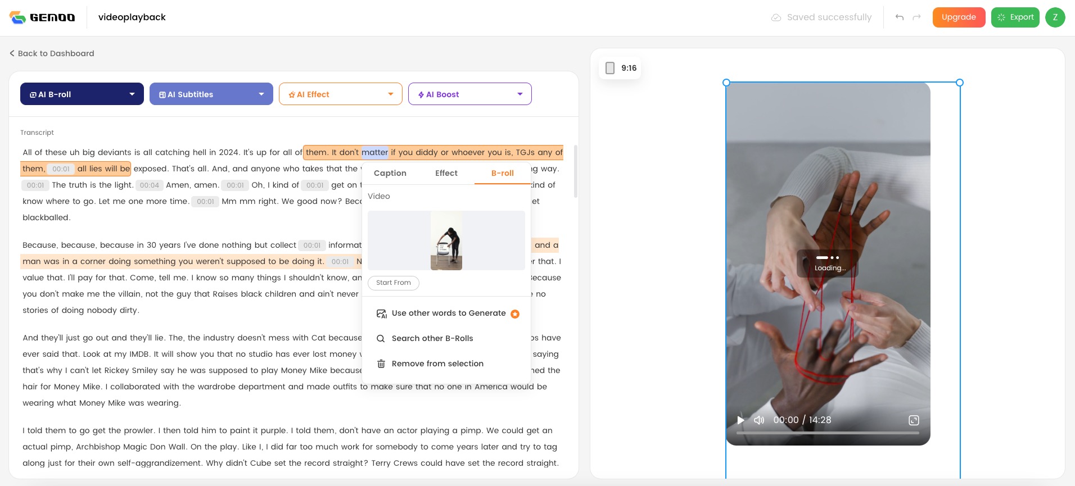This screenshot has height=486, width=1075.
Task: Click the 00:04 pause marker in transcript
Action: [x=150, y=185]
